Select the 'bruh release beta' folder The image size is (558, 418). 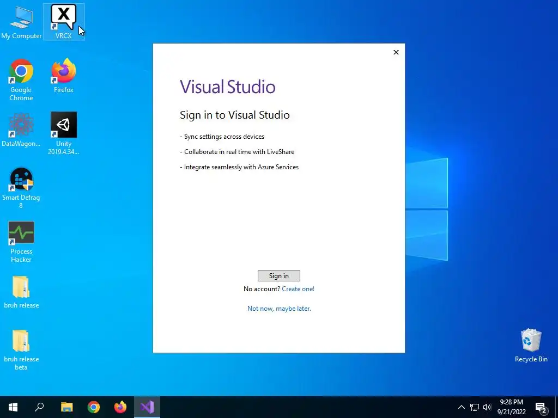21,350
